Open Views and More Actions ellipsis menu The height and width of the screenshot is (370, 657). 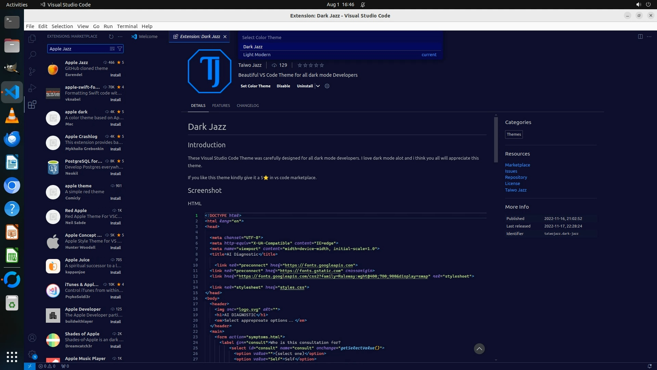point(120,36)
